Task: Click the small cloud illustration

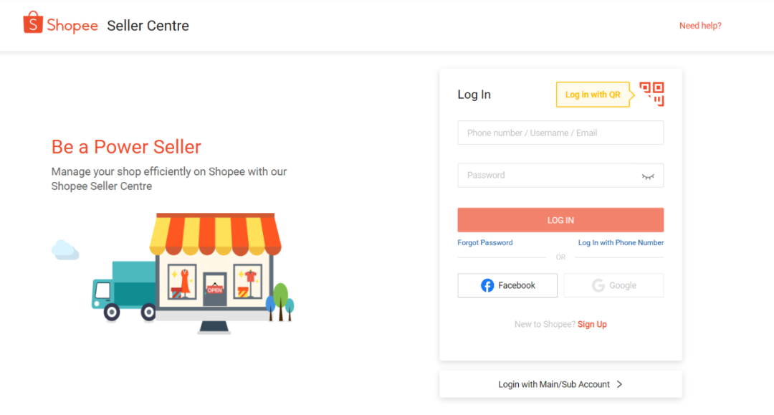Action: [65, 249]
